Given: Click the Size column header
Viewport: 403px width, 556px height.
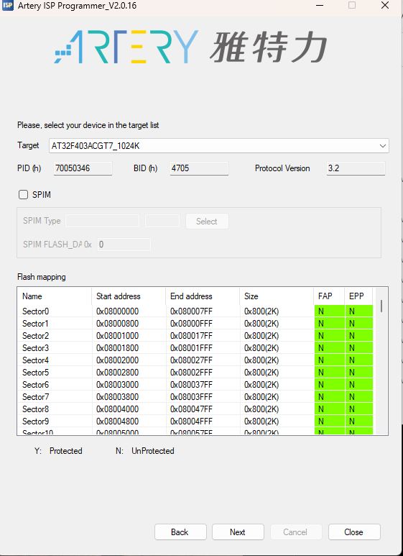Looking at the screenshot, I should click(x=277, y=296).
